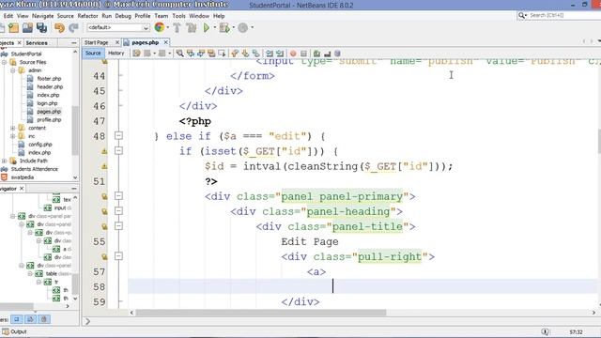
Task: Expand the Include Path node
Action: [4, 161]
